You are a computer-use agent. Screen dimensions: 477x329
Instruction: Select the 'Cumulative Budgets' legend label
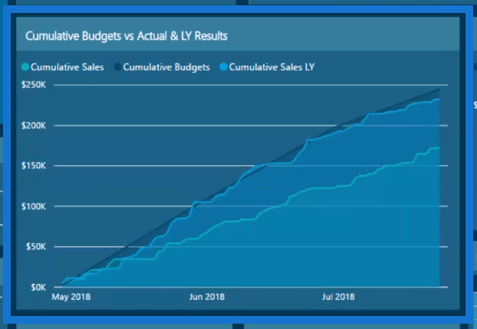(166, 67)
